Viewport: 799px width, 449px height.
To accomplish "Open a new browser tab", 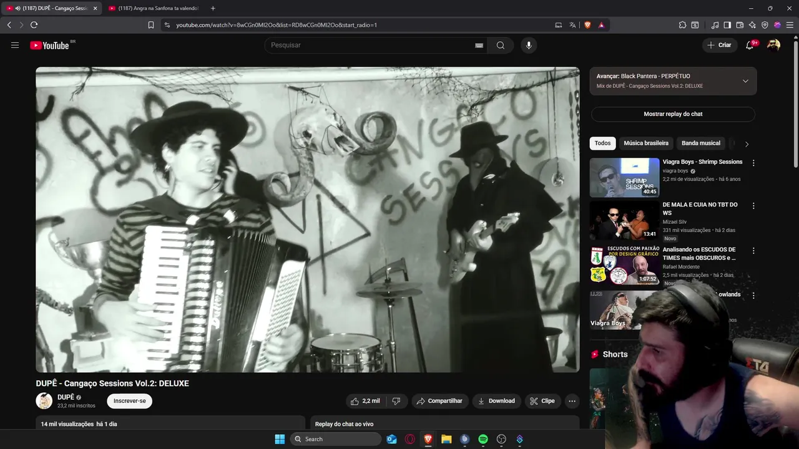I will (213, 8).
